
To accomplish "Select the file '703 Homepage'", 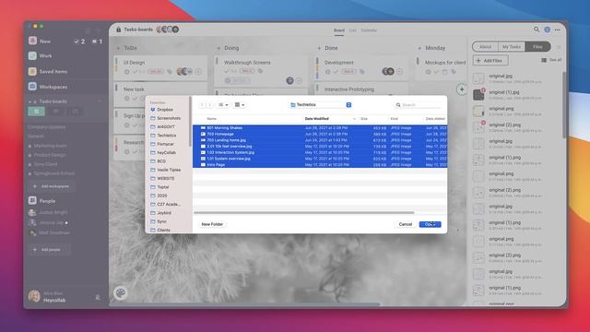I will (320, 134).
